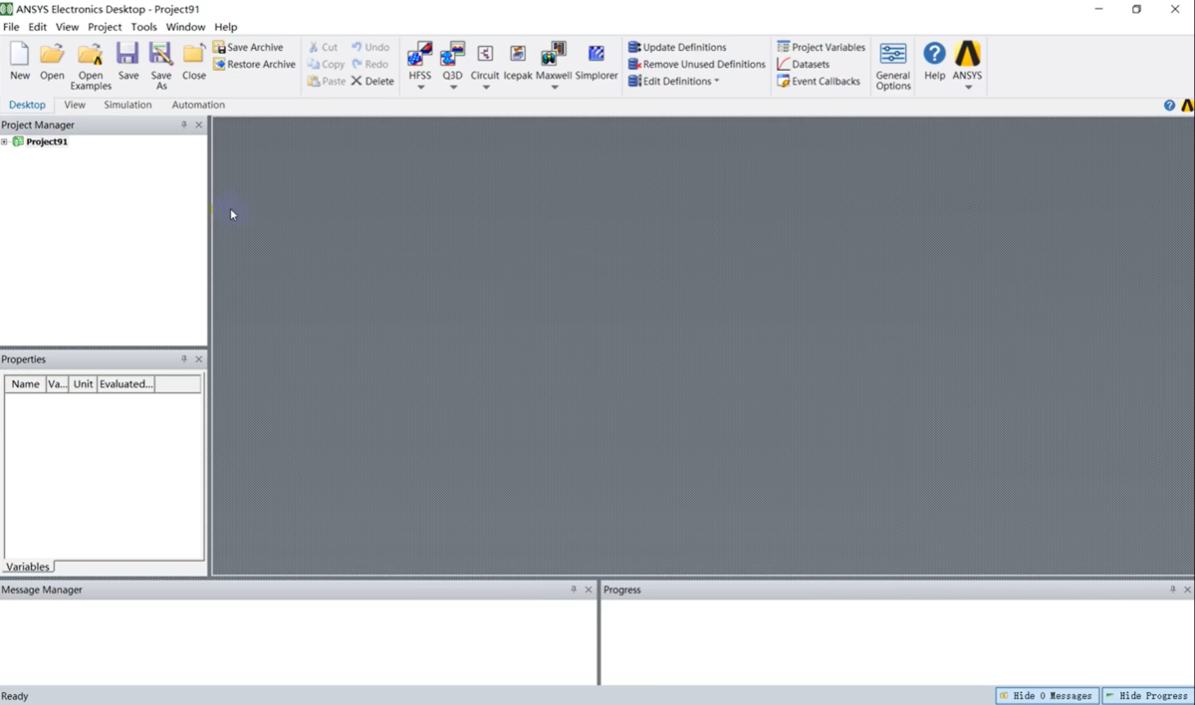Image resolution: width=1195 pixels, height=705 pixels.
Task: Open the View menu
Action: tap(67, 27)
